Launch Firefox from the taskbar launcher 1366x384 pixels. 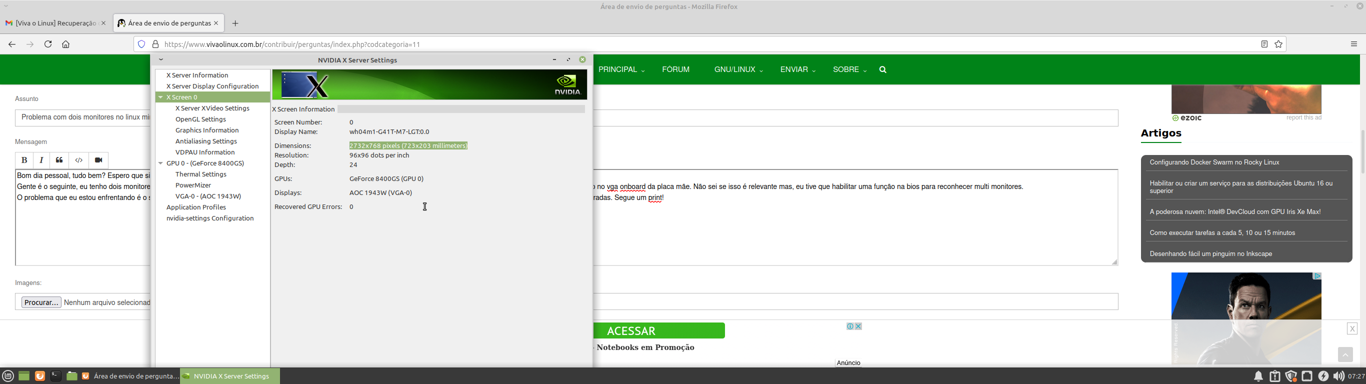click(x=40, y=376)
